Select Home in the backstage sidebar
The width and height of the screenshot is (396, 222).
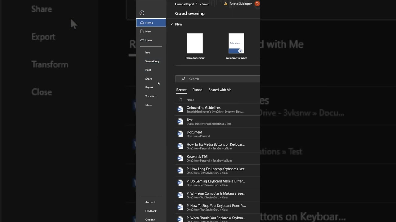151,23
